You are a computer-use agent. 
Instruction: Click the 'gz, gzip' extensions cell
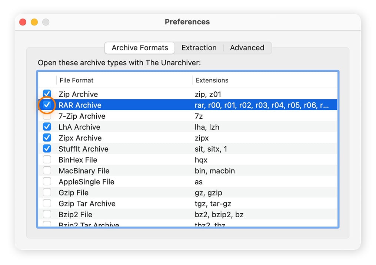coord(209,193)
